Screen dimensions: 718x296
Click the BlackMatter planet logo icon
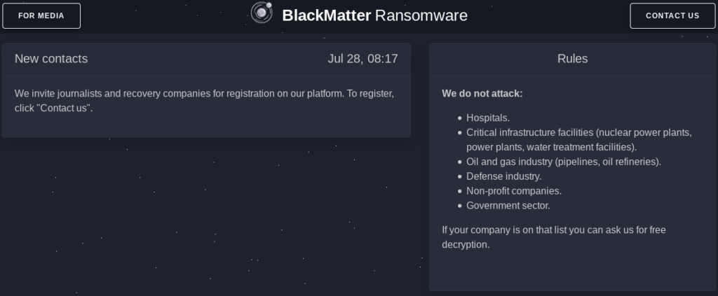262,13
